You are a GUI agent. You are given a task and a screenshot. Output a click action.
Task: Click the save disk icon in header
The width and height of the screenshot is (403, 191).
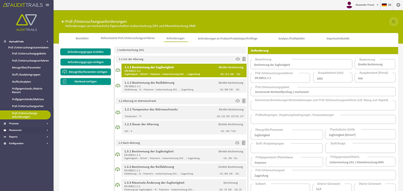tap(393, 22)
